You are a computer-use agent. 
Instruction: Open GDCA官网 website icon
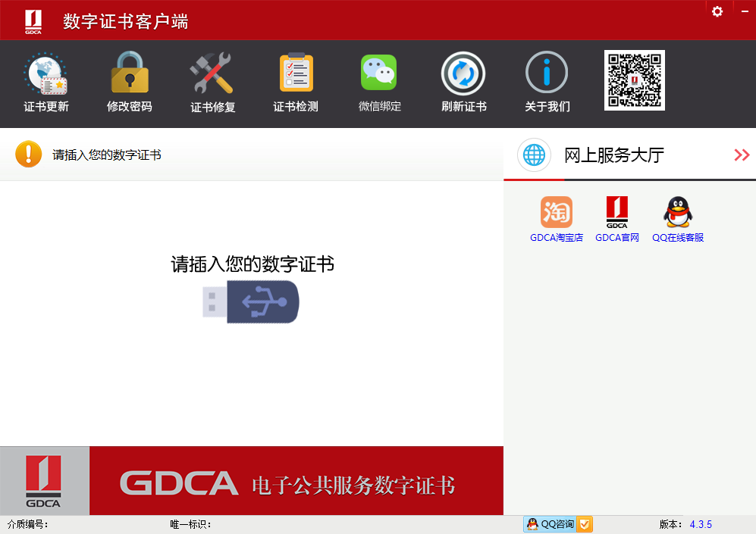616,212
